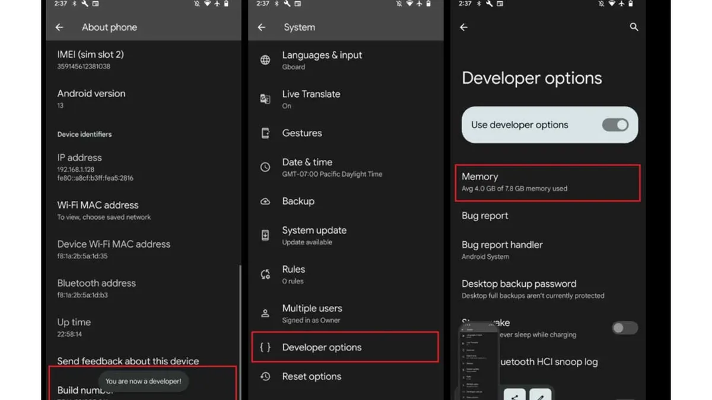Tap the clock icon for Date & time
Screen dimensions: 712x400
[265, 167]
